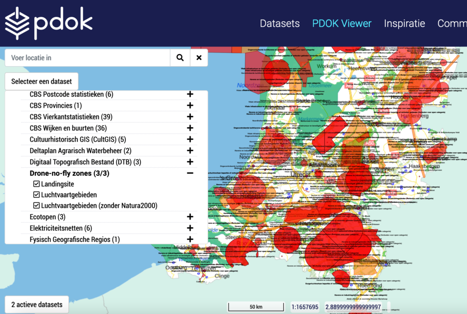Disable Luchtvaartgebieden (zonder Natura2000) layer
Screen dimensions: 467x314
36,206
